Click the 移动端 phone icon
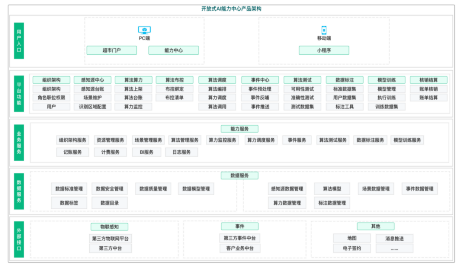Viewport: 459px width, 270px height. (324, 30)
